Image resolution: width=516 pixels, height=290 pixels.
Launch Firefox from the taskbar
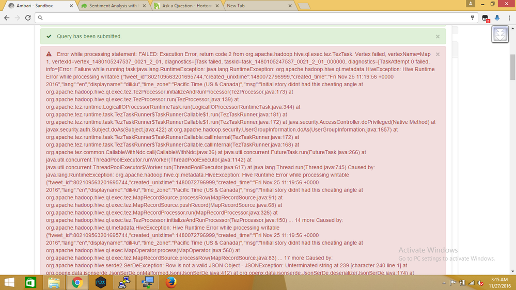coord(171,282)
